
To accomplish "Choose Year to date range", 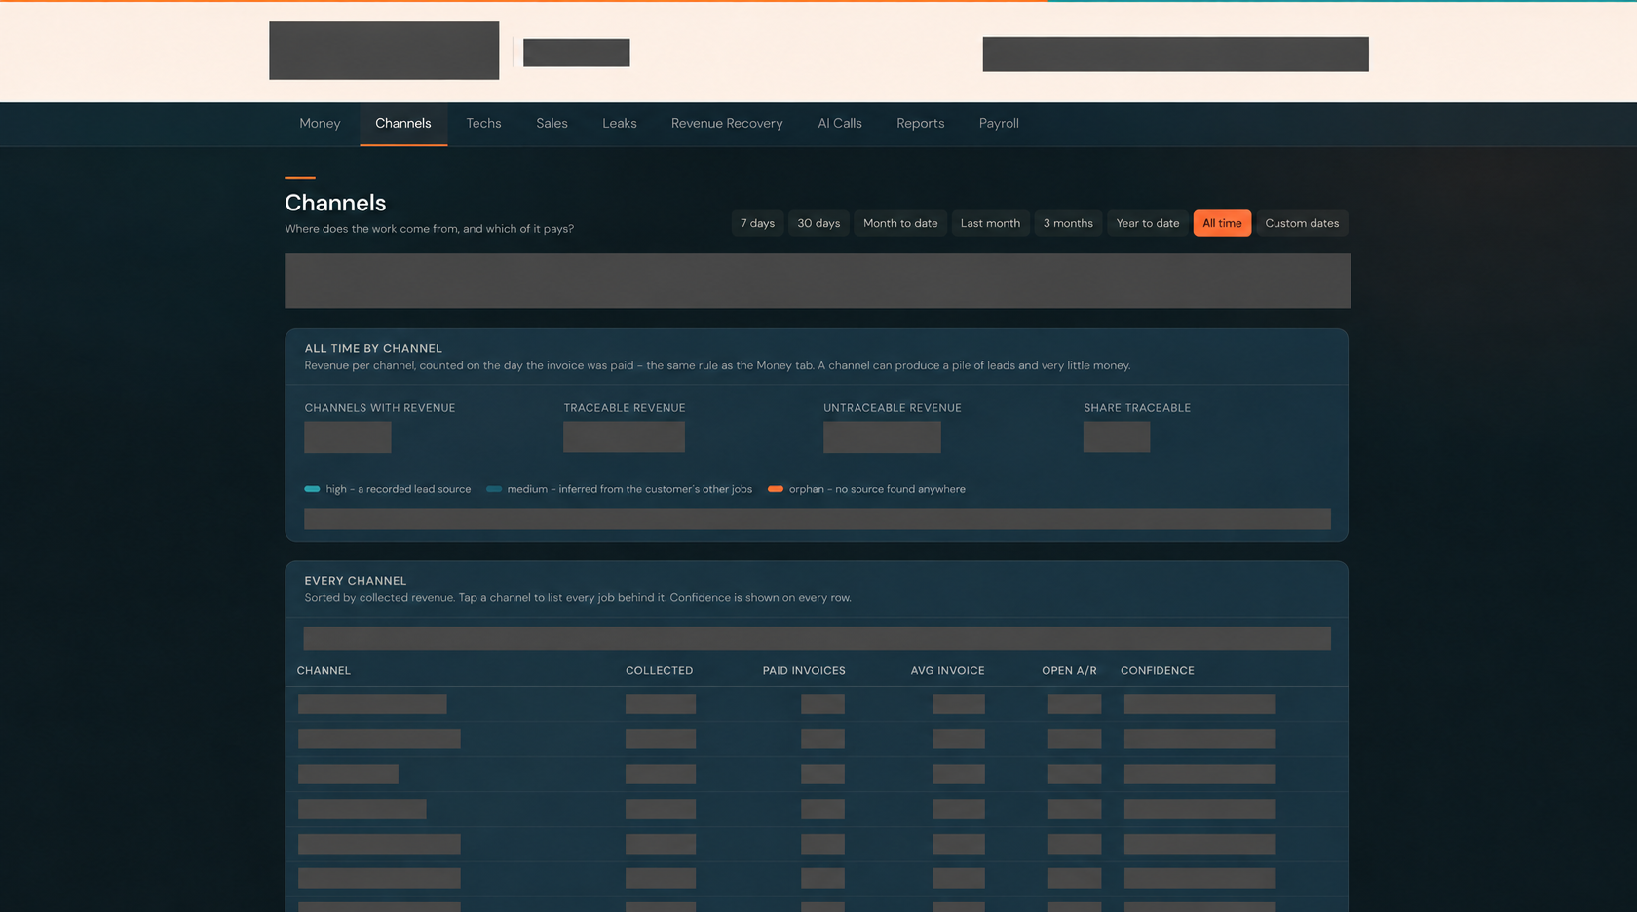I will pos(1148,223).
